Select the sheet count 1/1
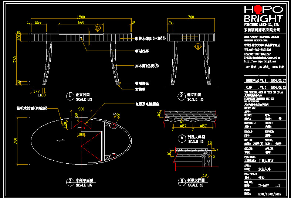Image resolution: width=291 pixels, height=198 pixels. (278, 185)
